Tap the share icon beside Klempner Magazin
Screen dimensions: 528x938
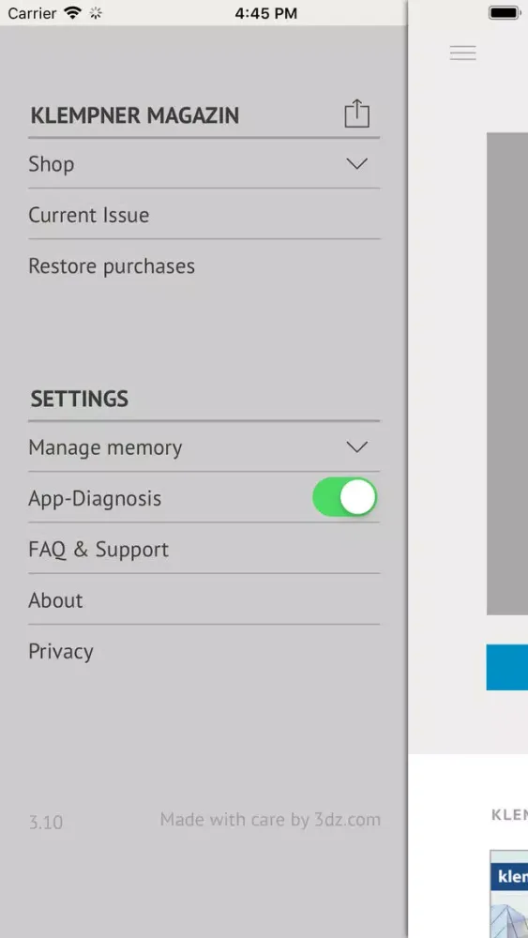coord(357,113)
